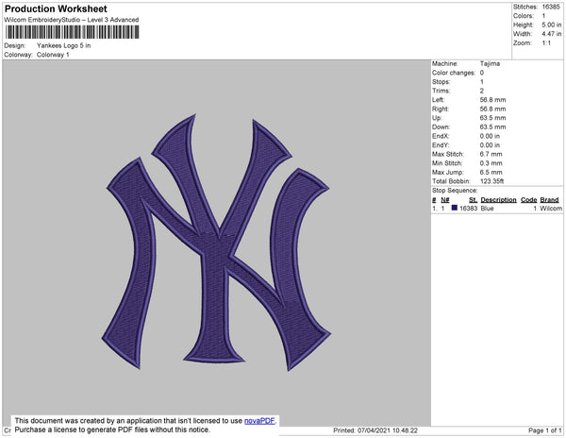Select the design name 'Yankees Logo 5 in'
This screenshot has width=566, height=438.
tap(63, 46)
